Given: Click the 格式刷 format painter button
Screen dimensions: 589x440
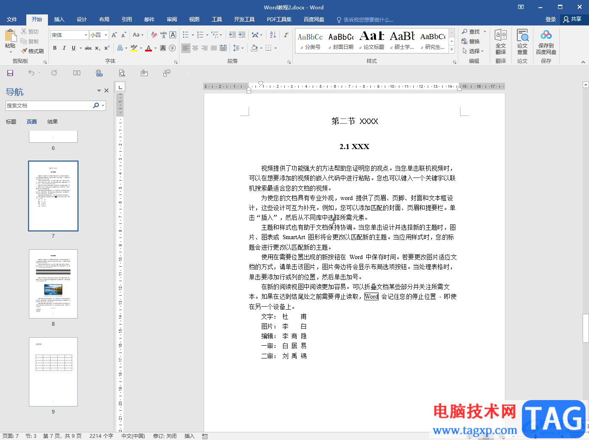Looking at the screenshot, I should 32,51.
